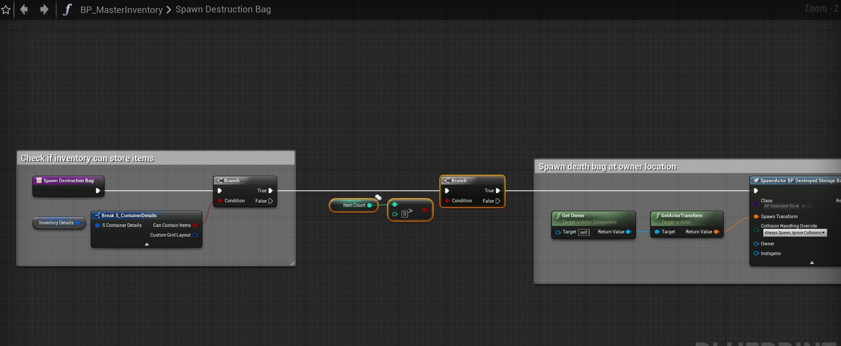This screenshot has width=841, height=346.
Task: Expand the Break S_ContainerDetails node pins
Action: click(147, 244)
